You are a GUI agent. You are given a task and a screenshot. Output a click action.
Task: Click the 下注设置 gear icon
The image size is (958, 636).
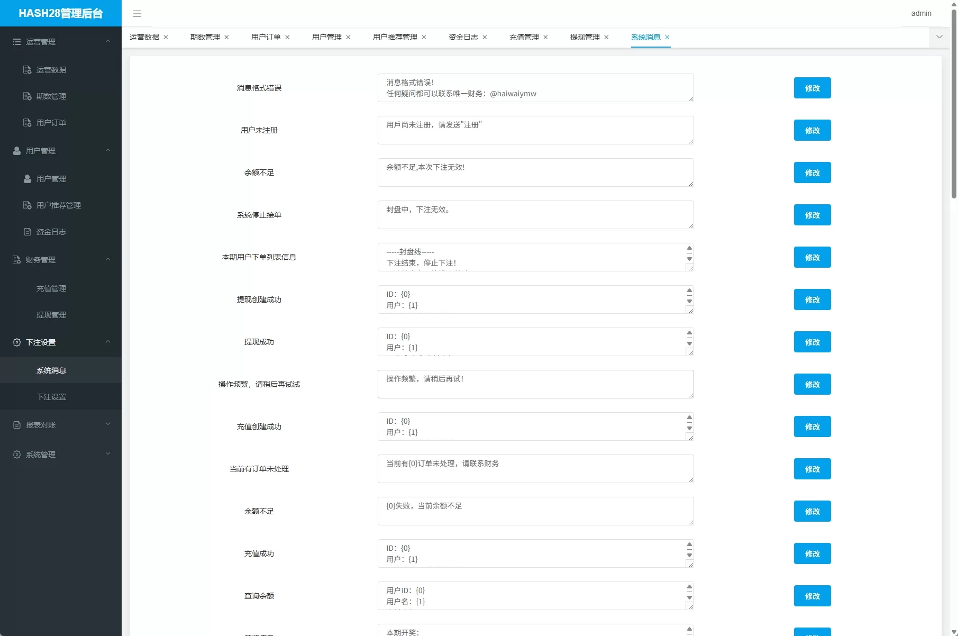coord(16,342)
